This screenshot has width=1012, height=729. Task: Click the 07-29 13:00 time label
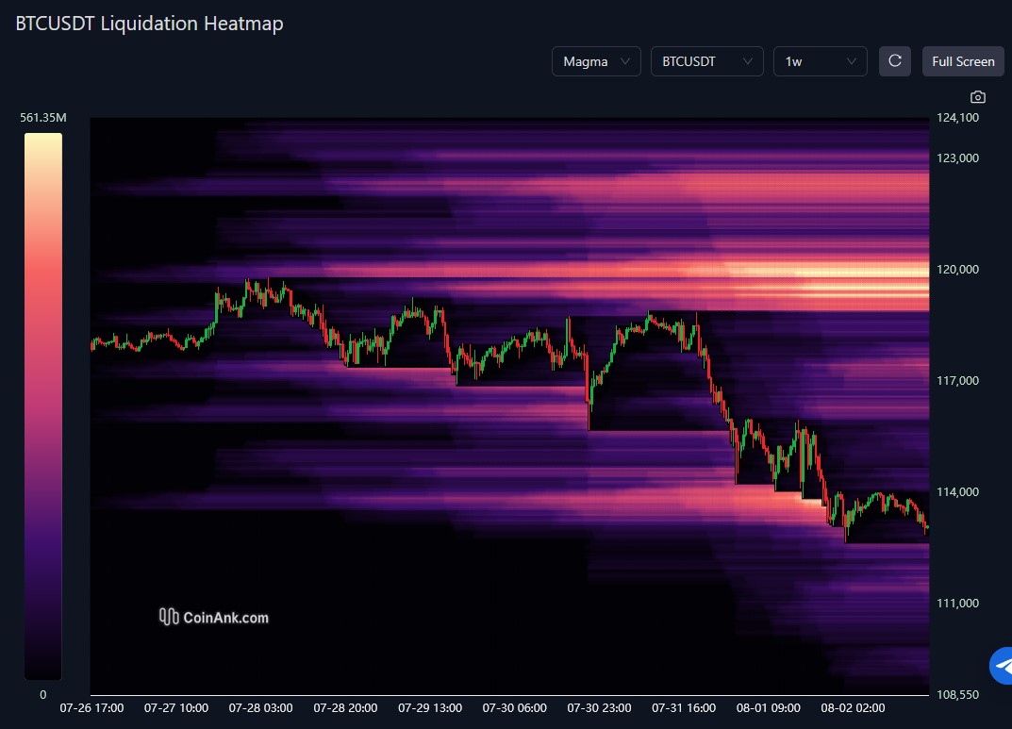click(430, 708)
